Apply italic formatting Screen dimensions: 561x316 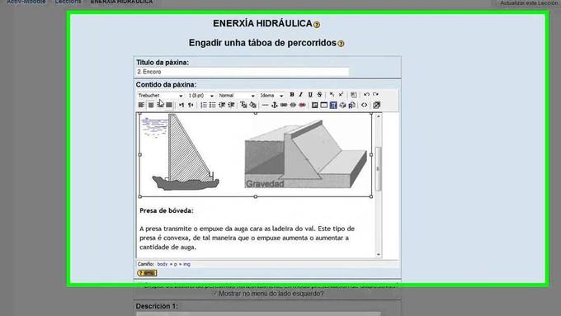coord(301,95)
